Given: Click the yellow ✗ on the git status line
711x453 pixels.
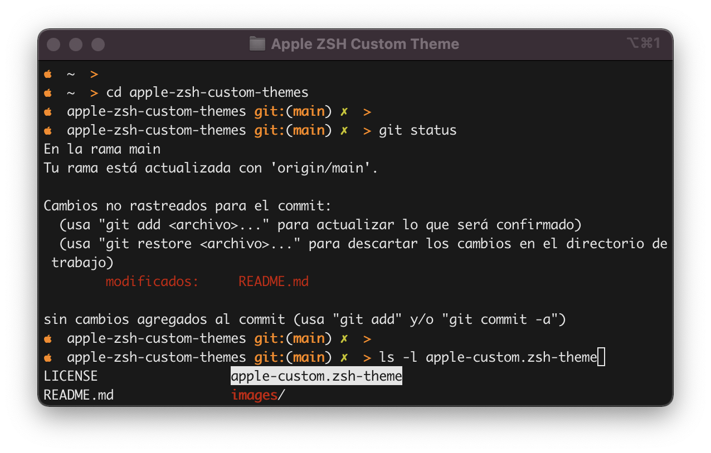Looking at the screenshot, I should pos(344,131).
